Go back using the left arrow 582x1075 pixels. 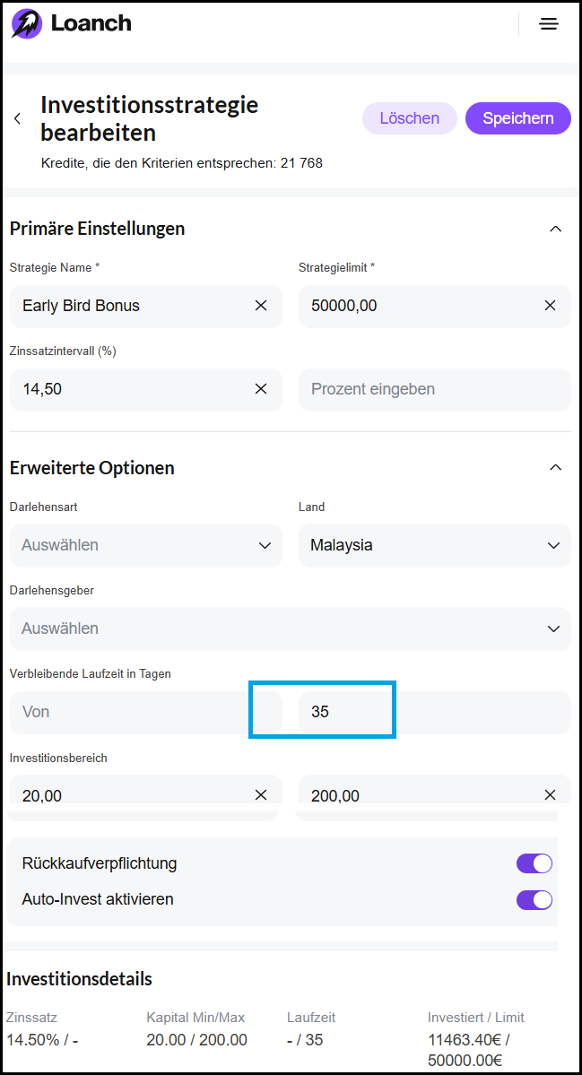point(17,118)
